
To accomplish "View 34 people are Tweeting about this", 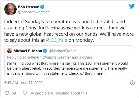I will pos(58,93).
